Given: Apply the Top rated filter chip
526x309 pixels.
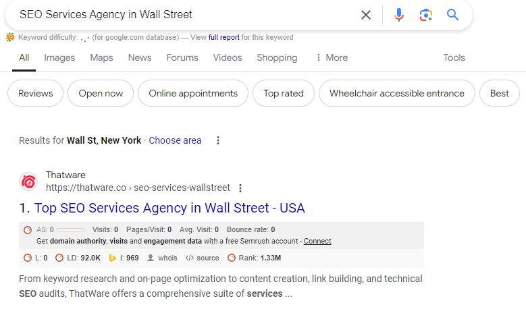Looking at the screenshot, I should tap(284, 93).
